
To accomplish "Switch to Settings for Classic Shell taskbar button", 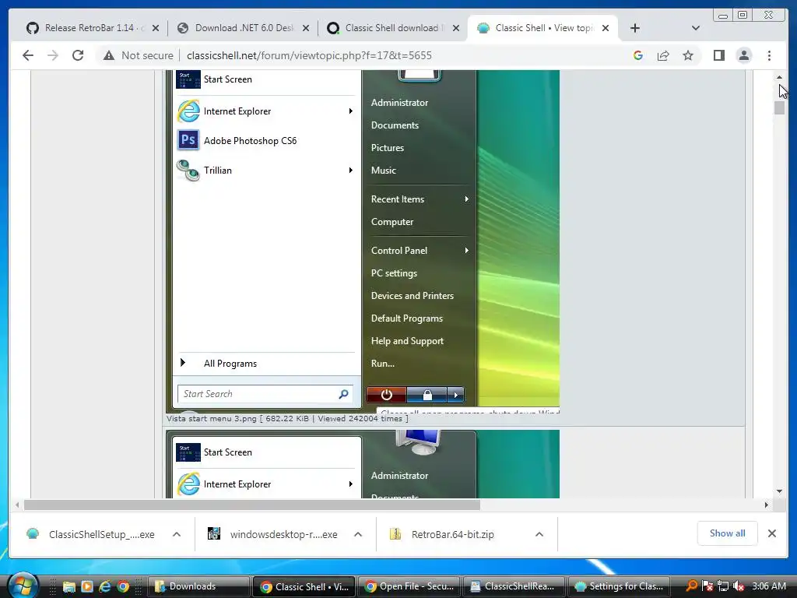I will [619, 587].
